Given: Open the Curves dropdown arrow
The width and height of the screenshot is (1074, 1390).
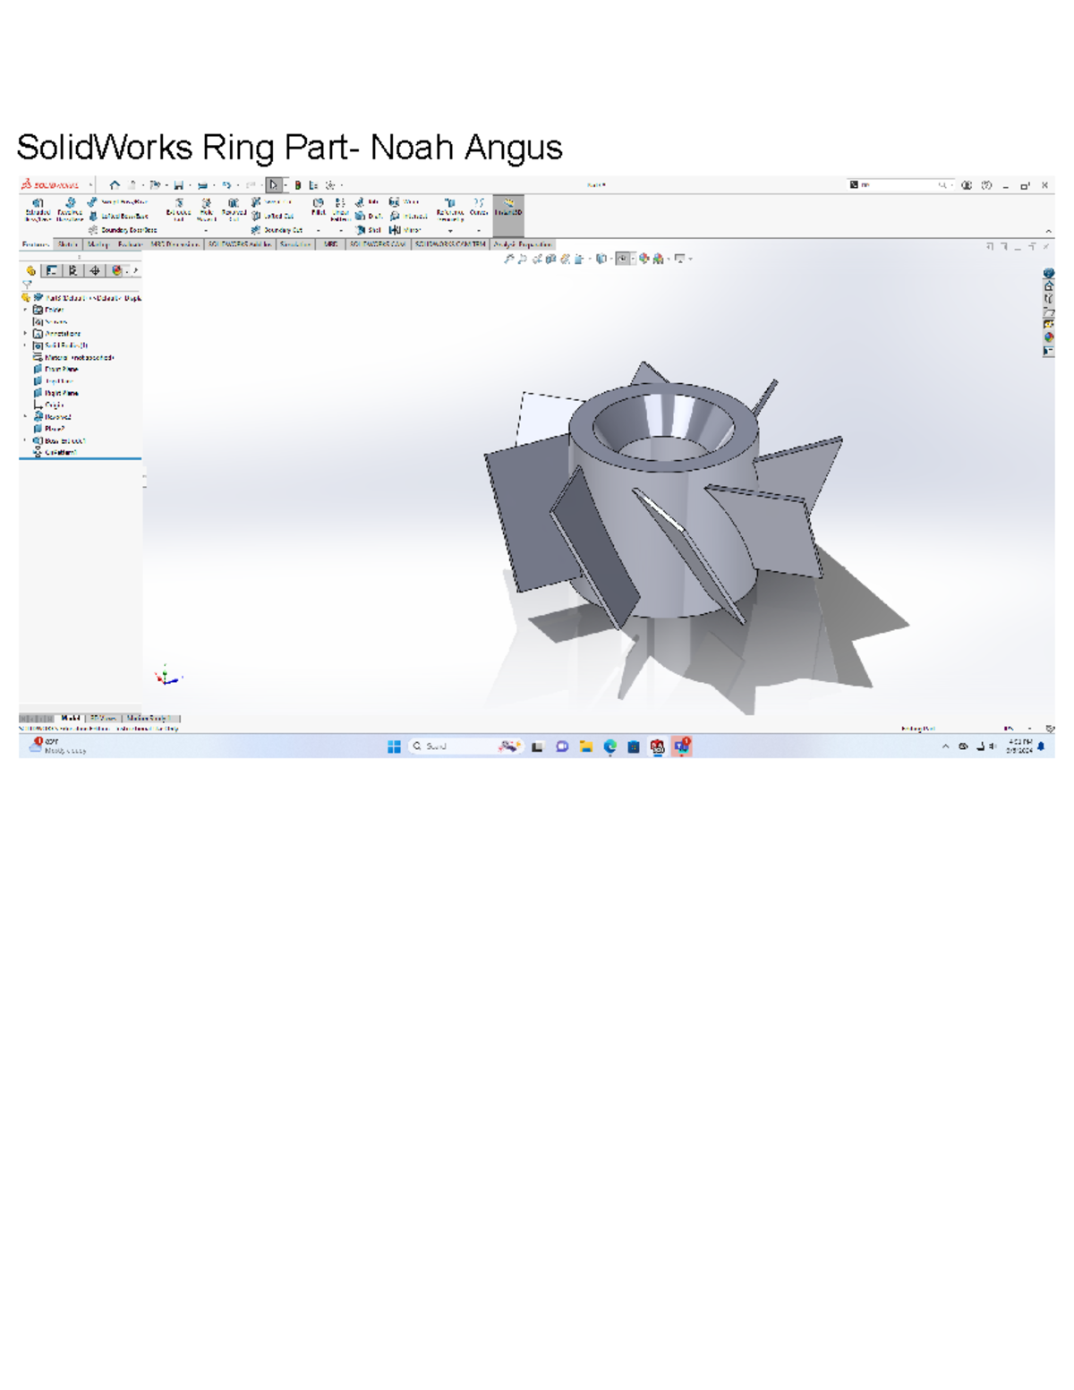Looking at the screenshot, I should [479, 230].
